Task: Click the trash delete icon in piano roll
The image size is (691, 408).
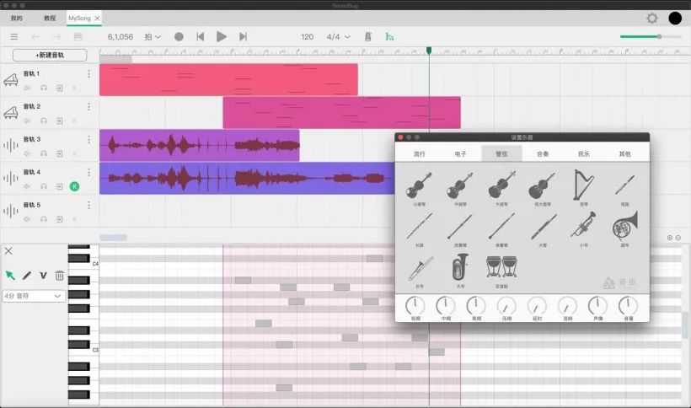Action: coord(60,276)
